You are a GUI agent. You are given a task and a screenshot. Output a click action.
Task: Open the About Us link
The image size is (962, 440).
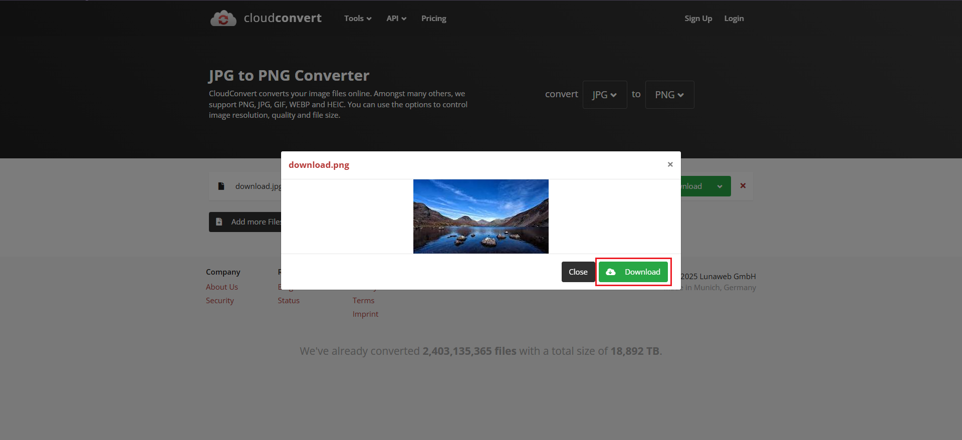click(x=222, y=287)
